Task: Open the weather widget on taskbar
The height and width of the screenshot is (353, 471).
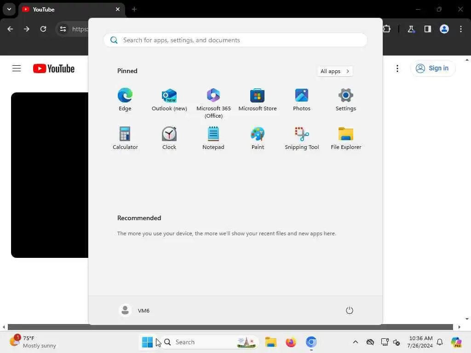Action: (33, 342)
